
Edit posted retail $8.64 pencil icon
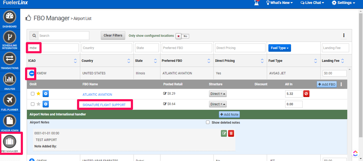[x=165, y=104]
